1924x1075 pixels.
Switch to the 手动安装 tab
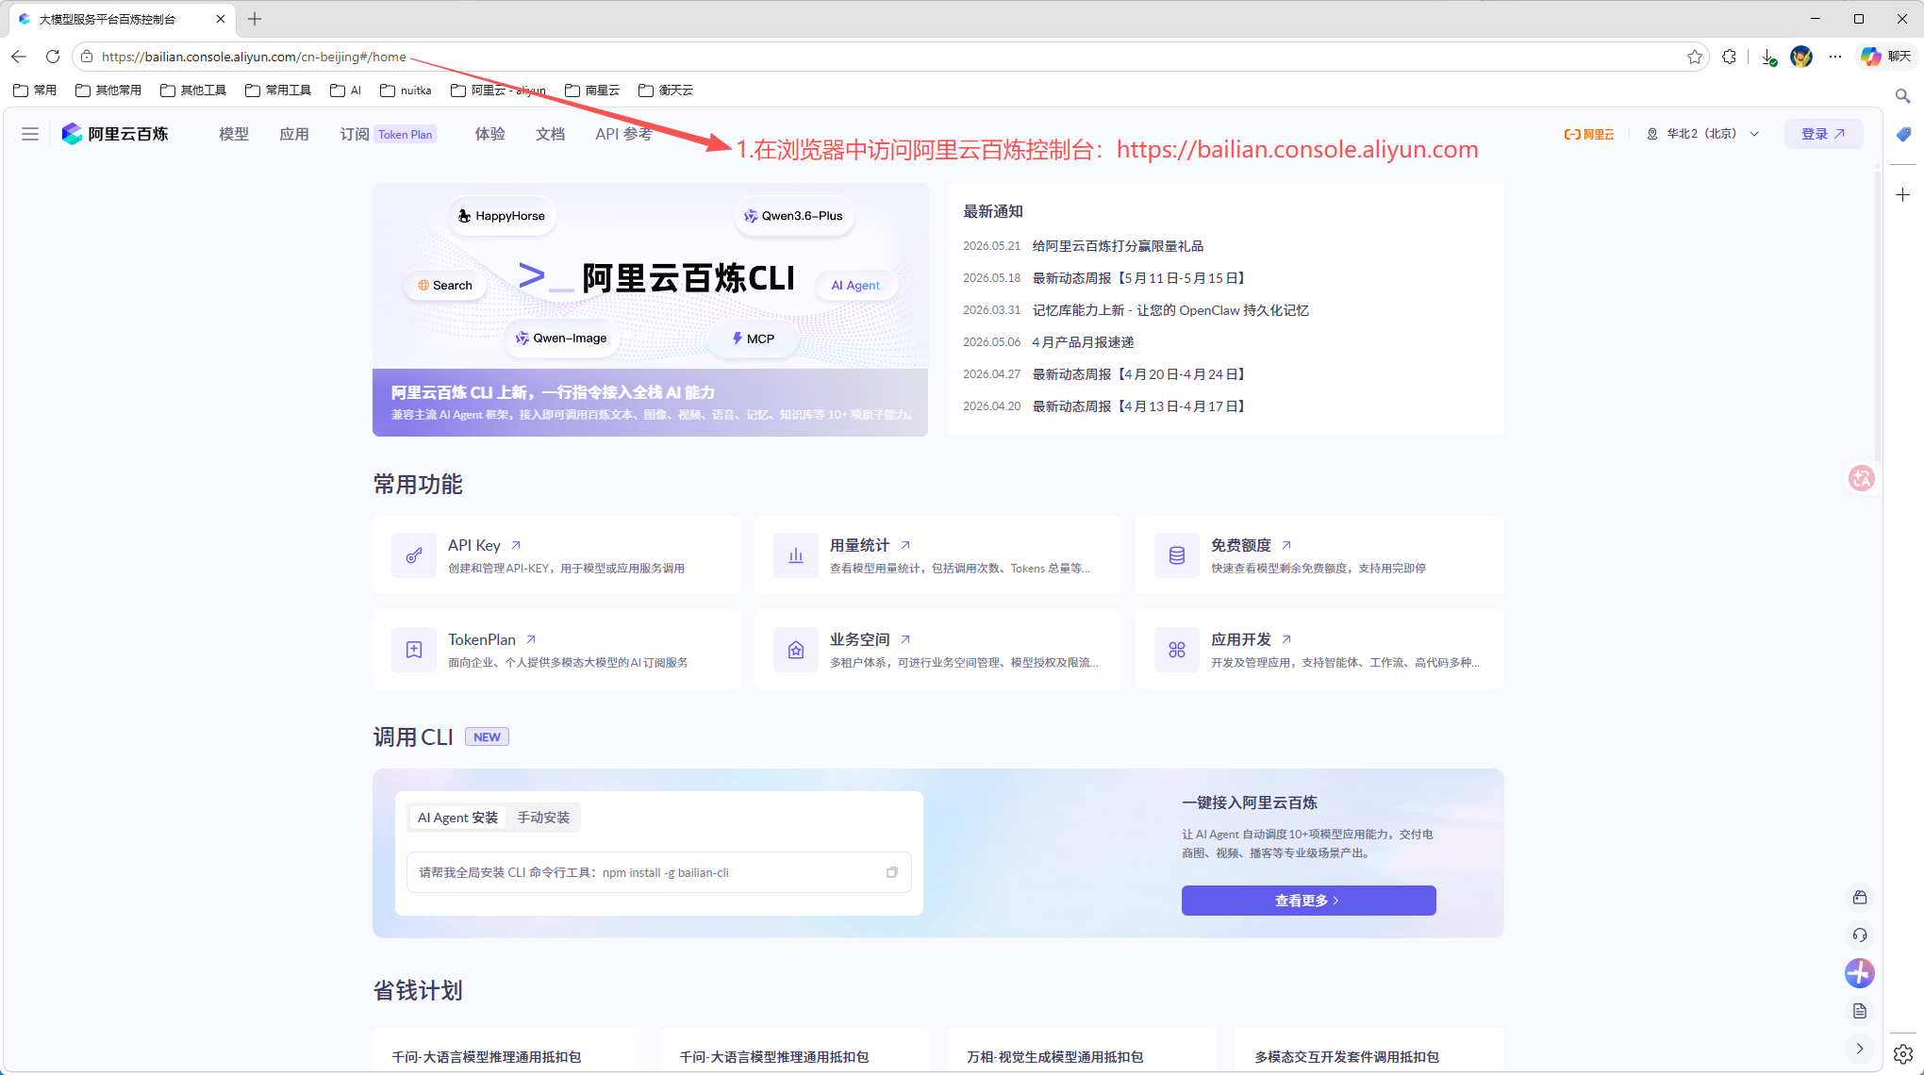(x=543, y=818)
